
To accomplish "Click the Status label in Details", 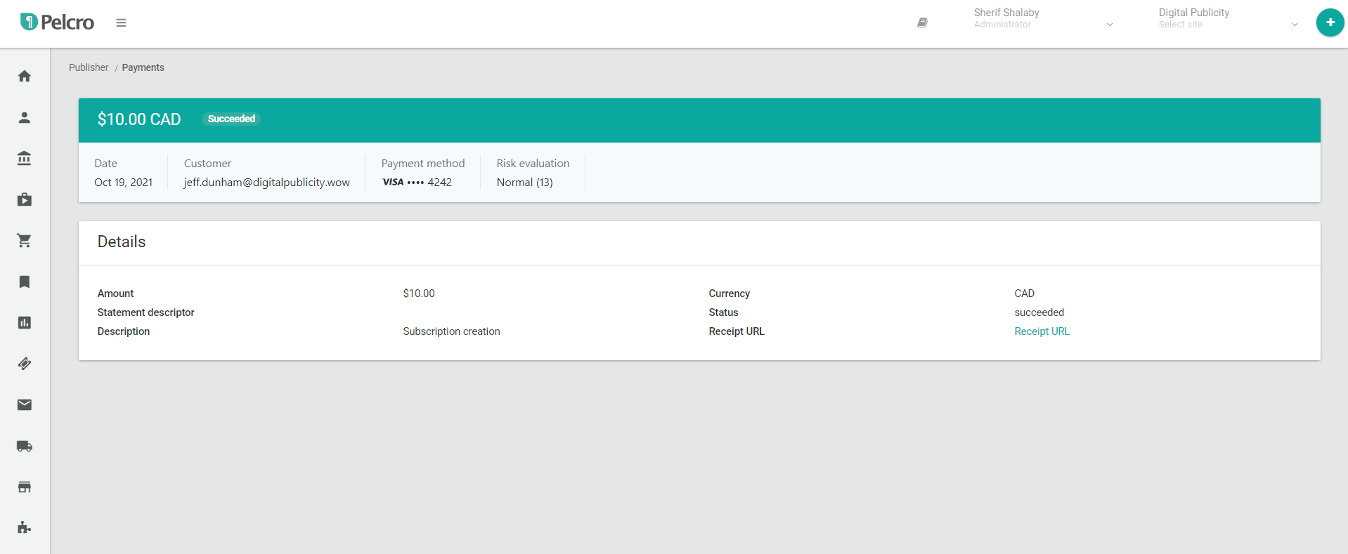I will coord(723,312).
